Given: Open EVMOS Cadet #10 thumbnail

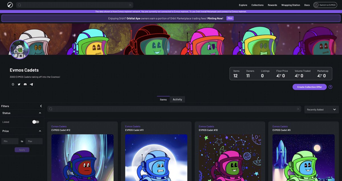Looking at the screenshot, I should pyautogui.click(x=230, y=158).
